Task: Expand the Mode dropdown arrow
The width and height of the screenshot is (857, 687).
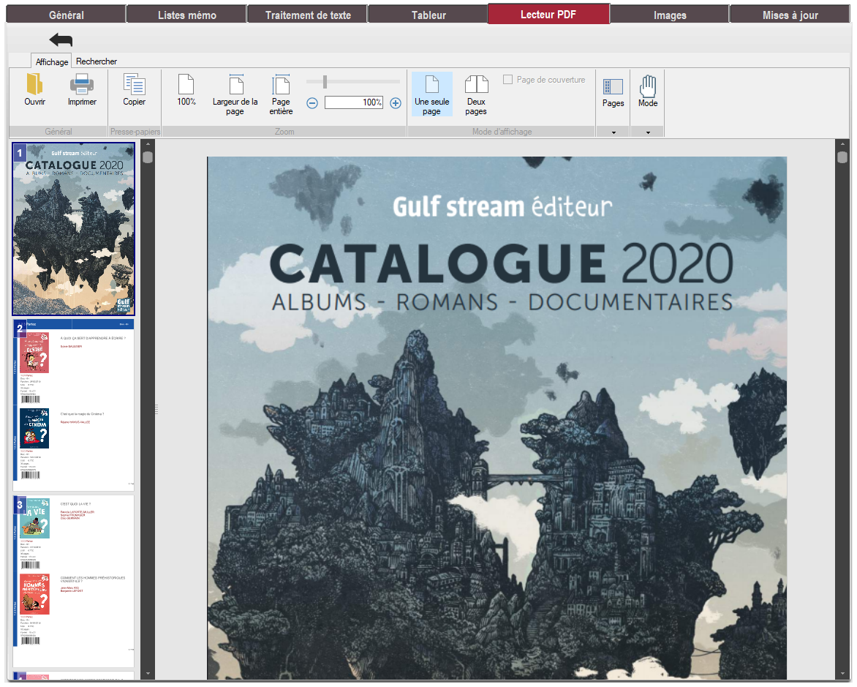Action: [648, 132]
